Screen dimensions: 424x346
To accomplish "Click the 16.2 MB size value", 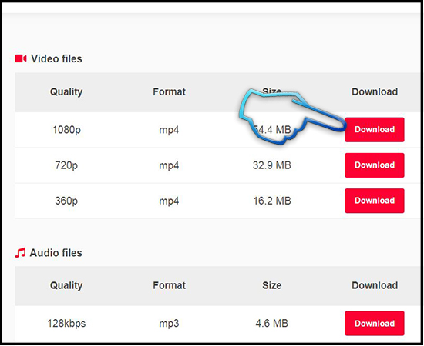I will pos(272,201).
